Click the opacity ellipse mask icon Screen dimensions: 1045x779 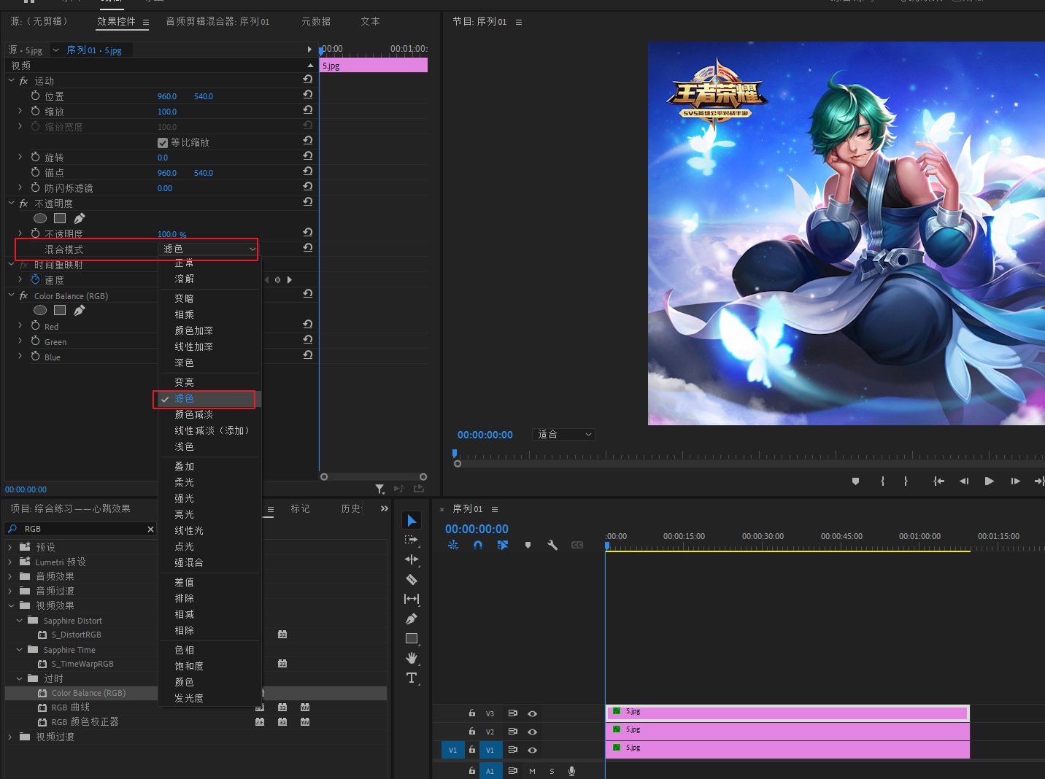[40, 218]
